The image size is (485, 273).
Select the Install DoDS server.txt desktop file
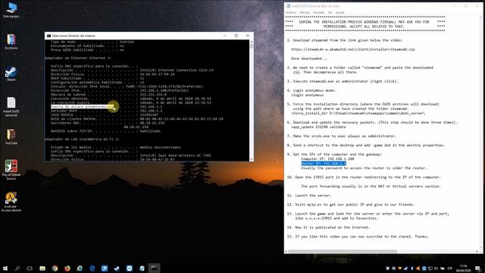pos(11,106)
